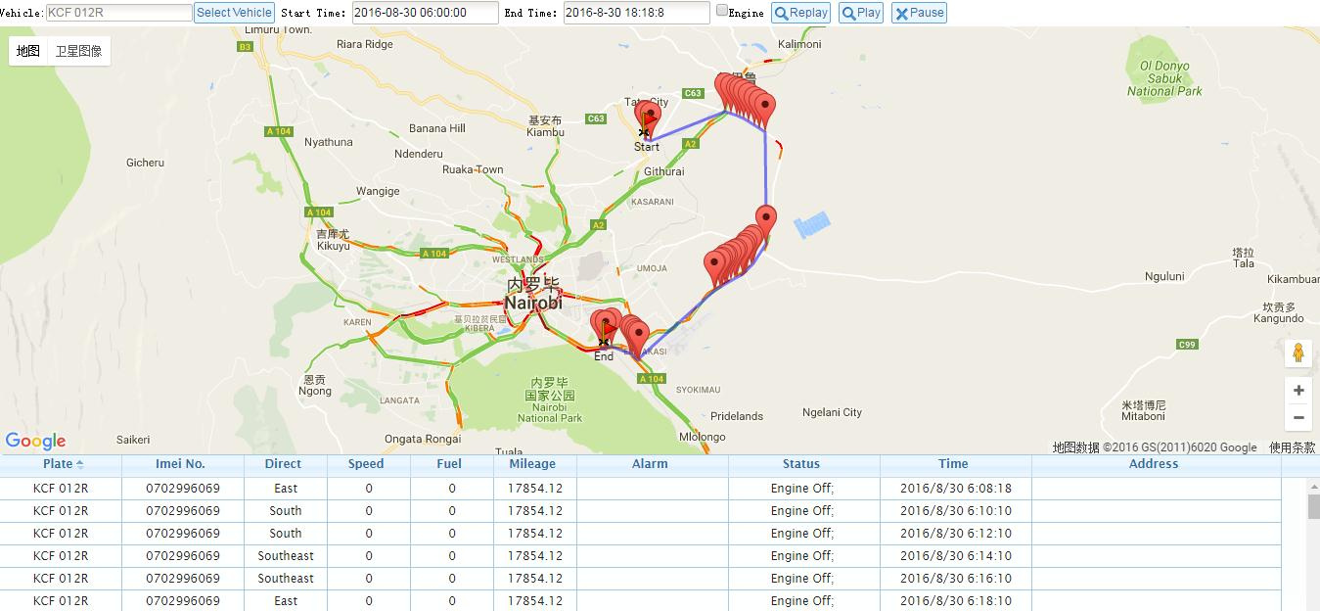Enable the Engine checkbox
The image size is (1320, 611).
pyautogui.click(x=722, y=11)
